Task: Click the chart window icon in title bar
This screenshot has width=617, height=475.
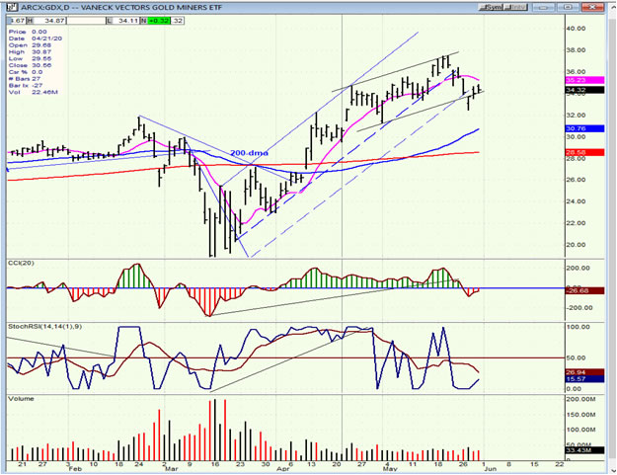Action: pos(13,7)
